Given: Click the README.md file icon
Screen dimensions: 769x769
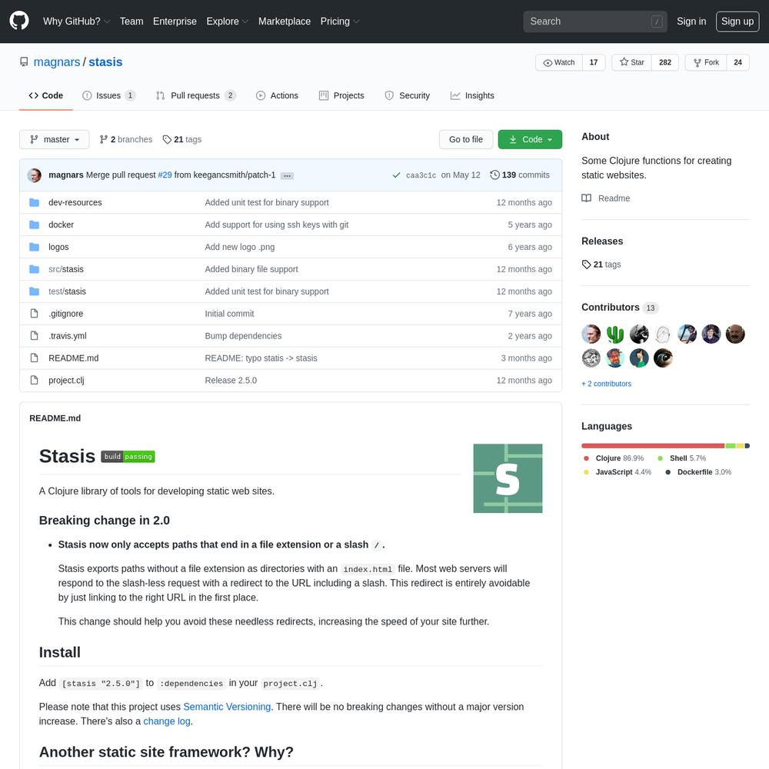Looking at the screenshot, I should pos(34,358).
